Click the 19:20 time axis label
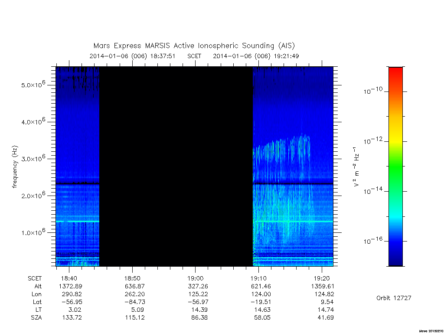The height and width of the screenshot is (333, 444). [322, 278]
